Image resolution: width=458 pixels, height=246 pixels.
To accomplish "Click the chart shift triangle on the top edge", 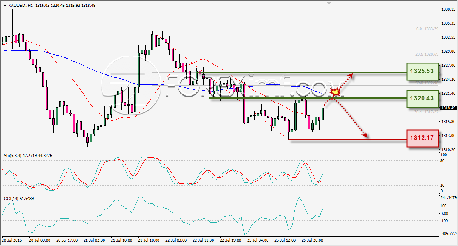I will [x=329, y=3].
